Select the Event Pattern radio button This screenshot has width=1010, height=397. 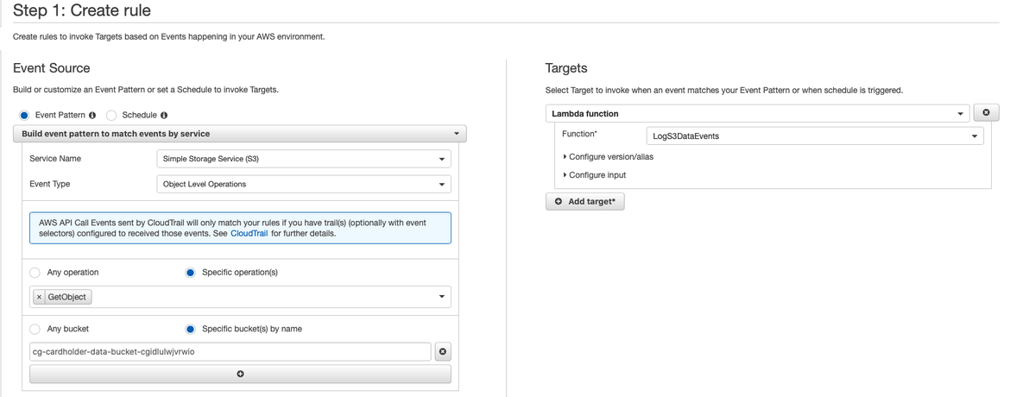24,115
